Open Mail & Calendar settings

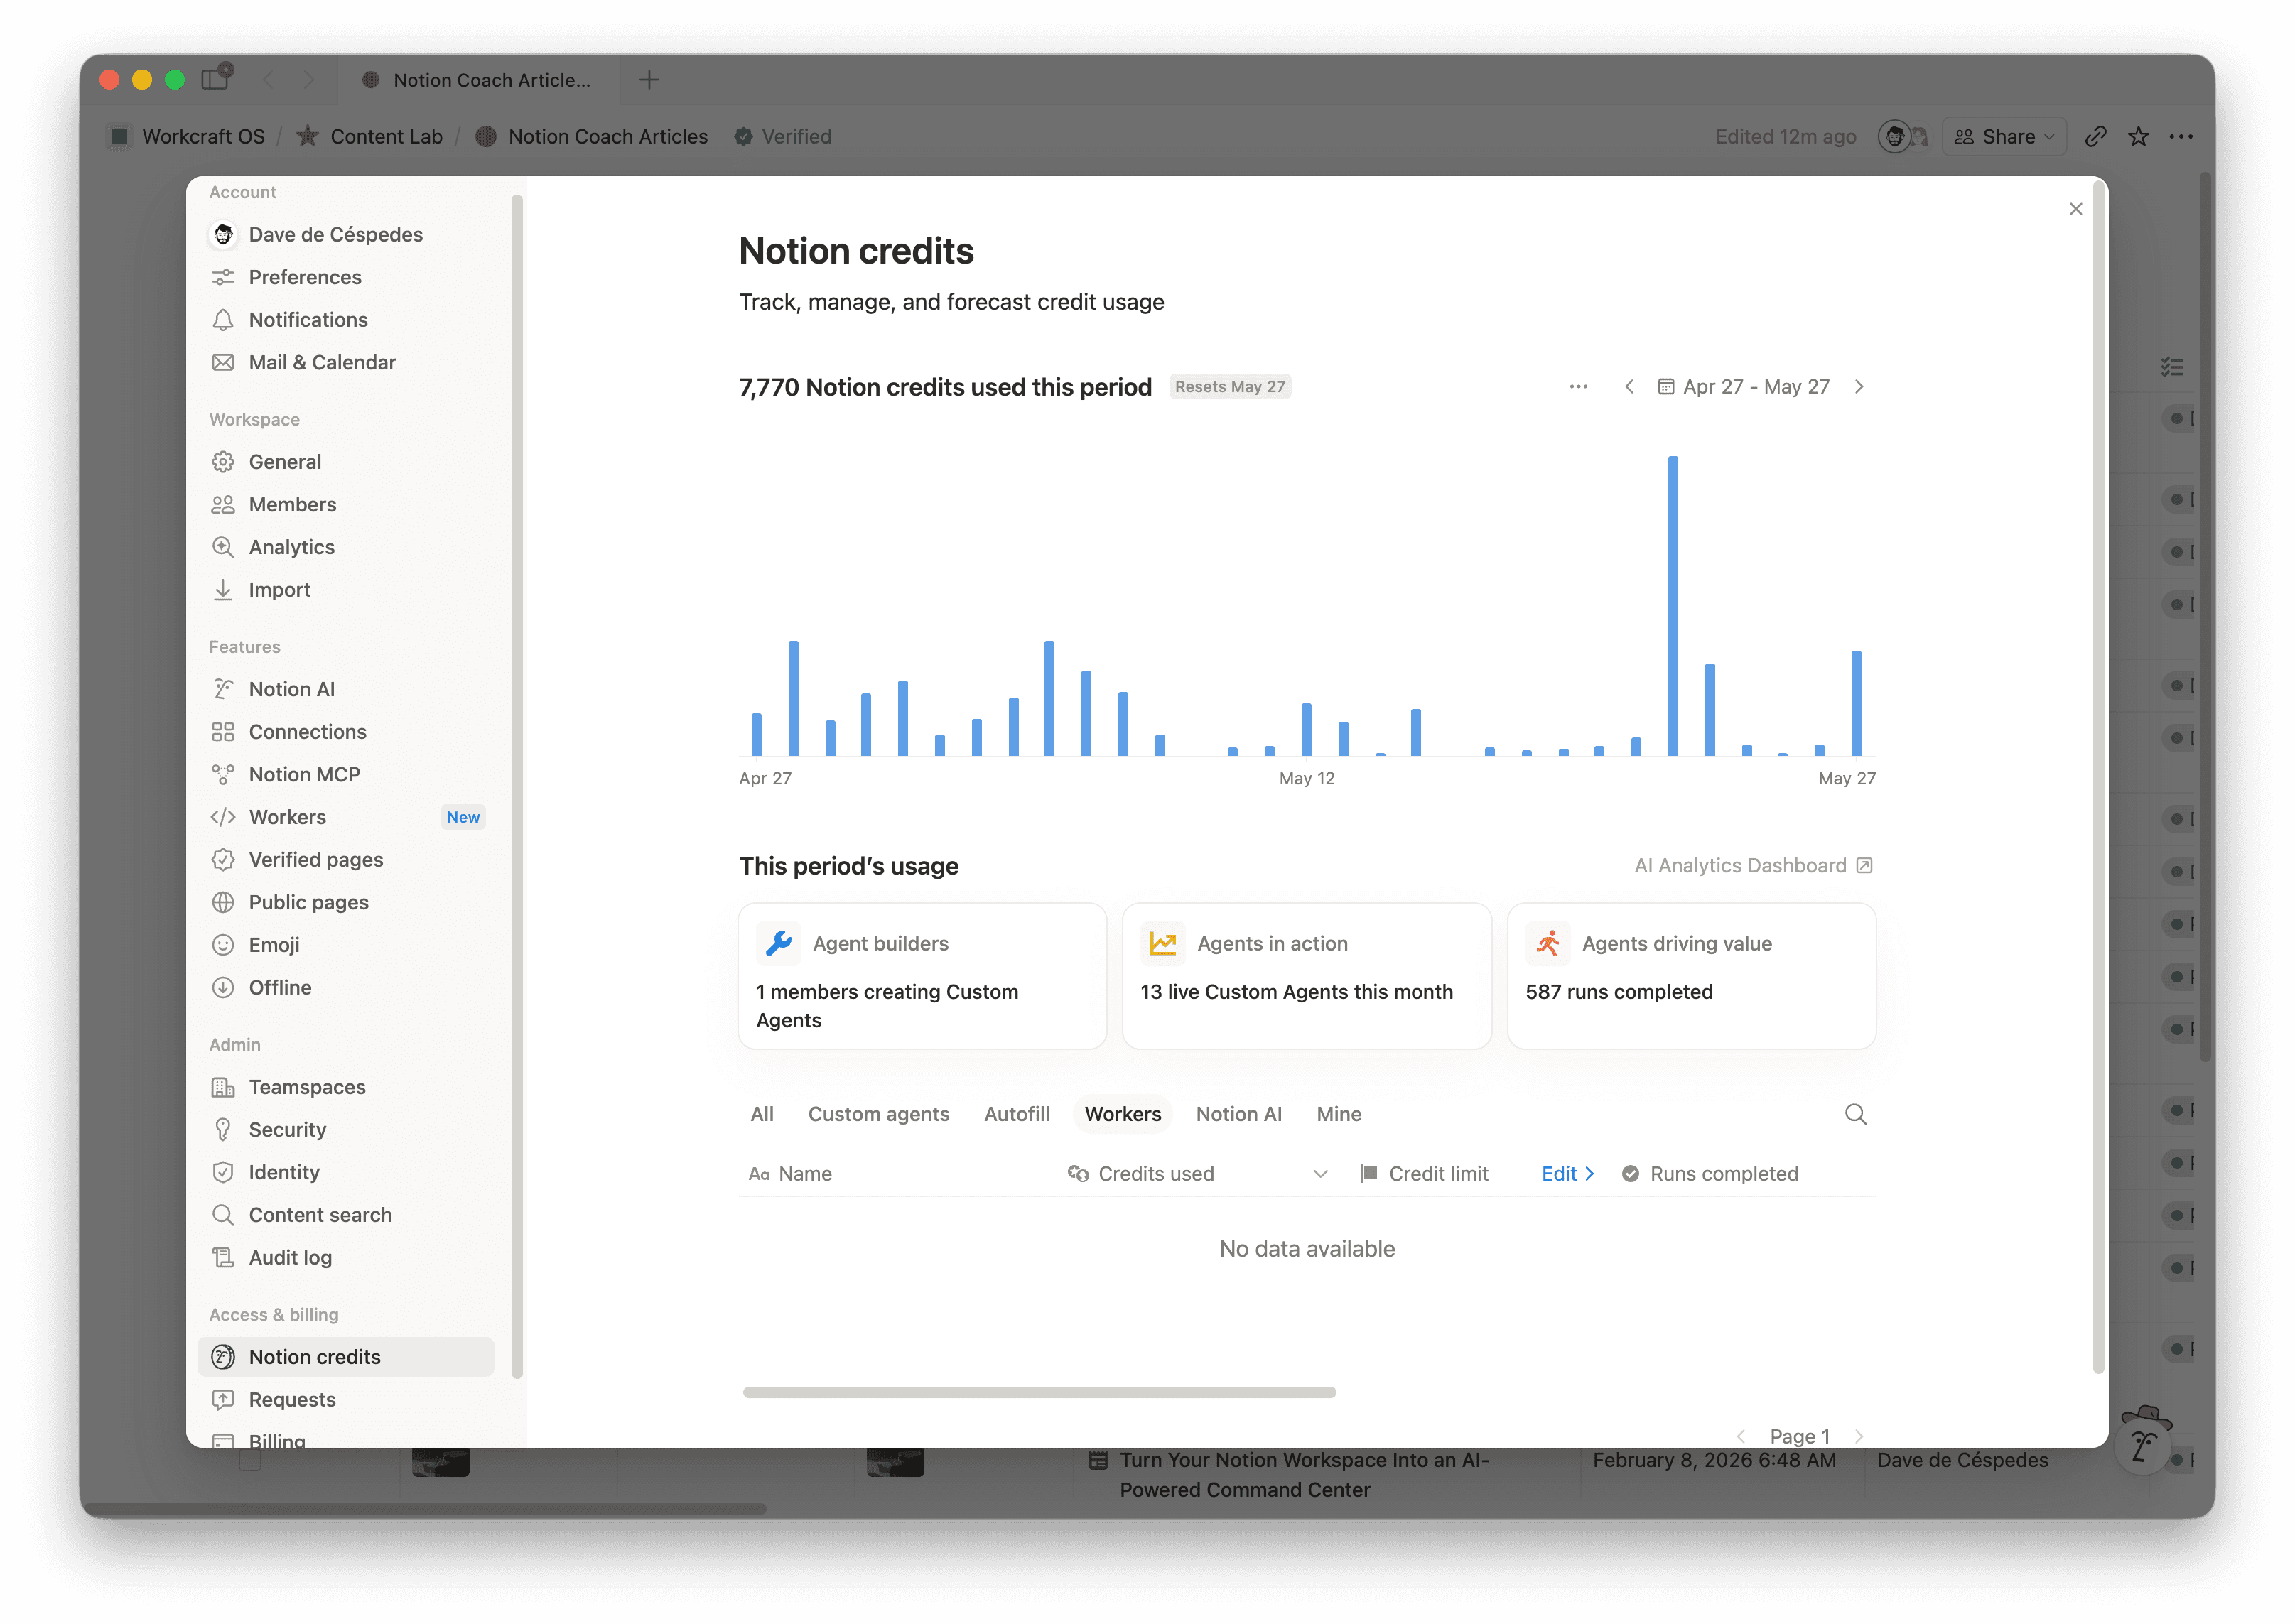pos(345,362)
